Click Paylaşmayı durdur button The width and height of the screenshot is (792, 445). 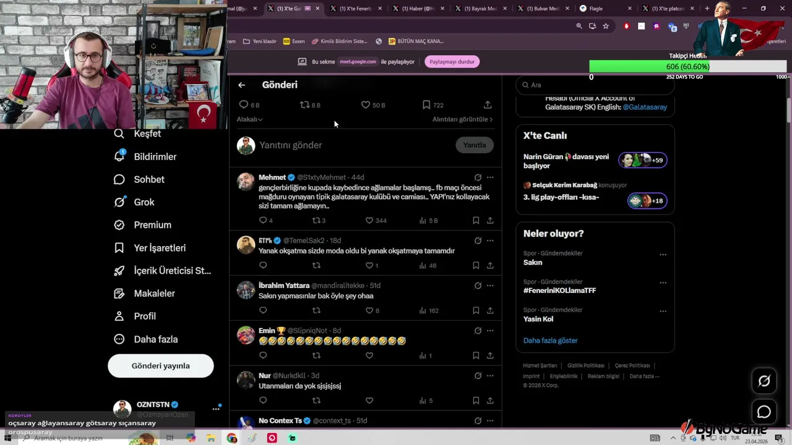[452, 62]
